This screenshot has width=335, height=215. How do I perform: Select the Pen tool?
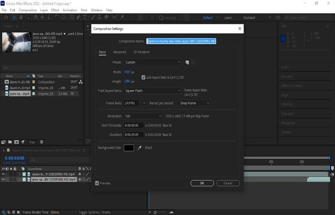coord(78,18)
